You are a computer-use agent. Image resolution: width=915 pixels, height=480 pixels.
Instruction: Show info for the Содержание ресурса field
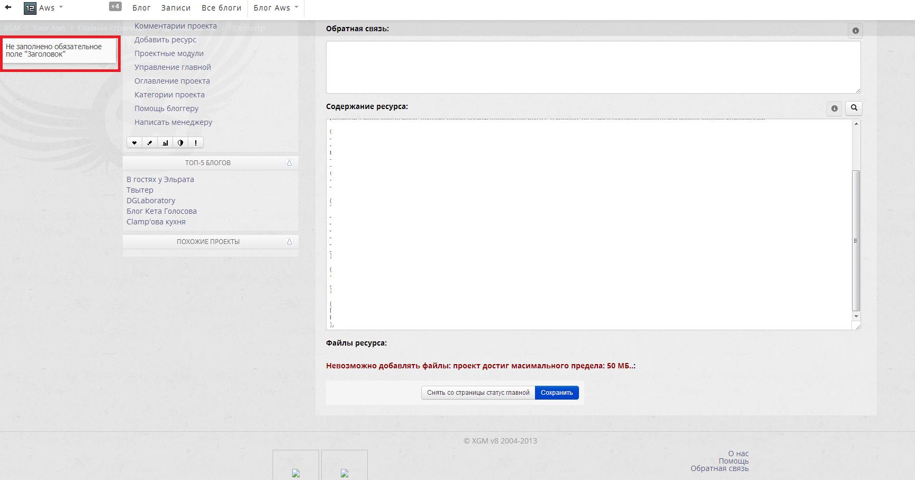coord(835,108)
